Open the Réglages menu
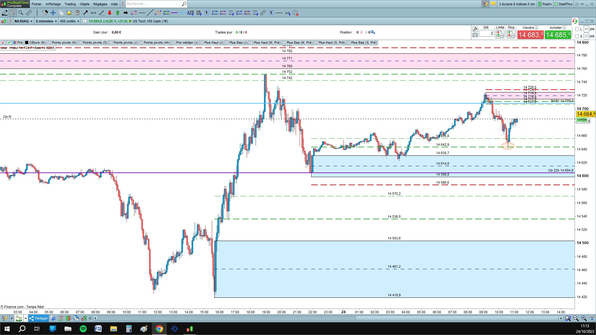 (x=100, y=4)
